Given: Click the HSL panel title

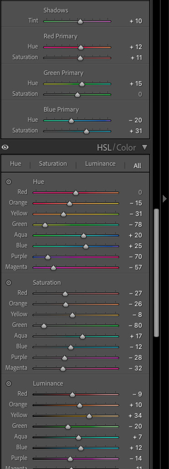Looking at the screenshot, I should pyautogui.click(x=104, y=147).
